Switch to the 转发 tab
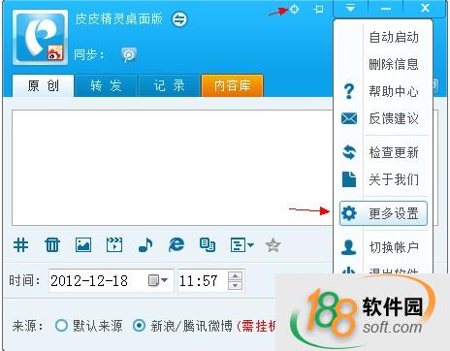Screen dimensions: 450x351 click(106, 85)
